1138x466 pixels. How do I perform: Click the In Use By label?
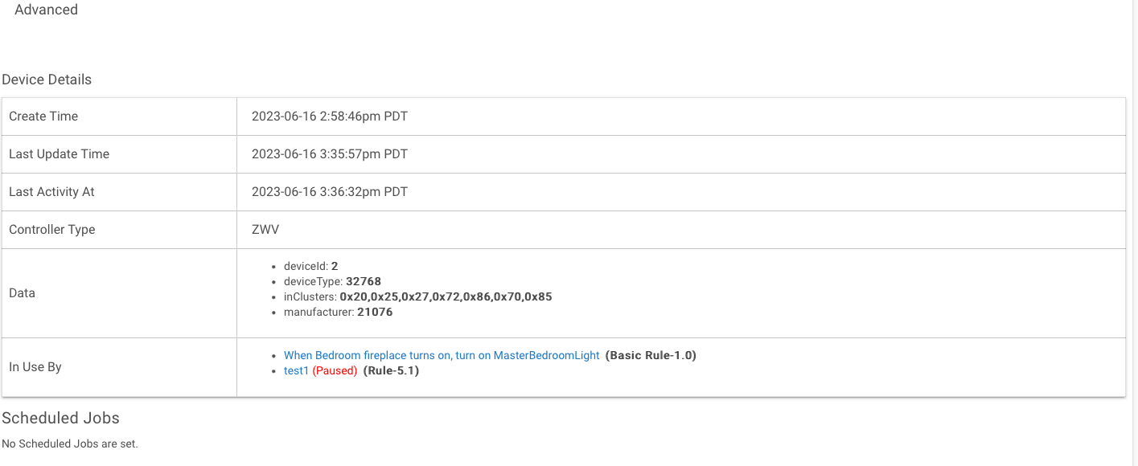click(35, 367)
